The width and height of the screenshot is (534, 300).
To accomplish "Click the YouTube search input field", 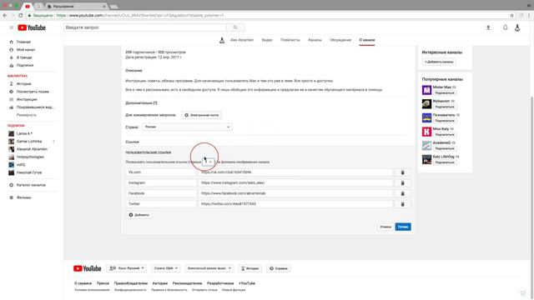I will [x=145, y=27].
